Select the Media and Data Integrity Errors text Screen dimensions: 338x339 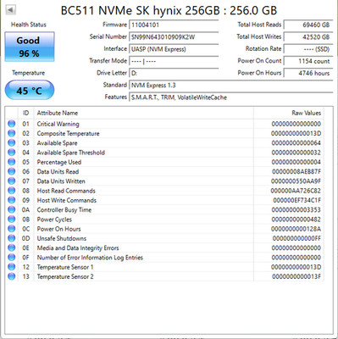click(x=78, y=248)
